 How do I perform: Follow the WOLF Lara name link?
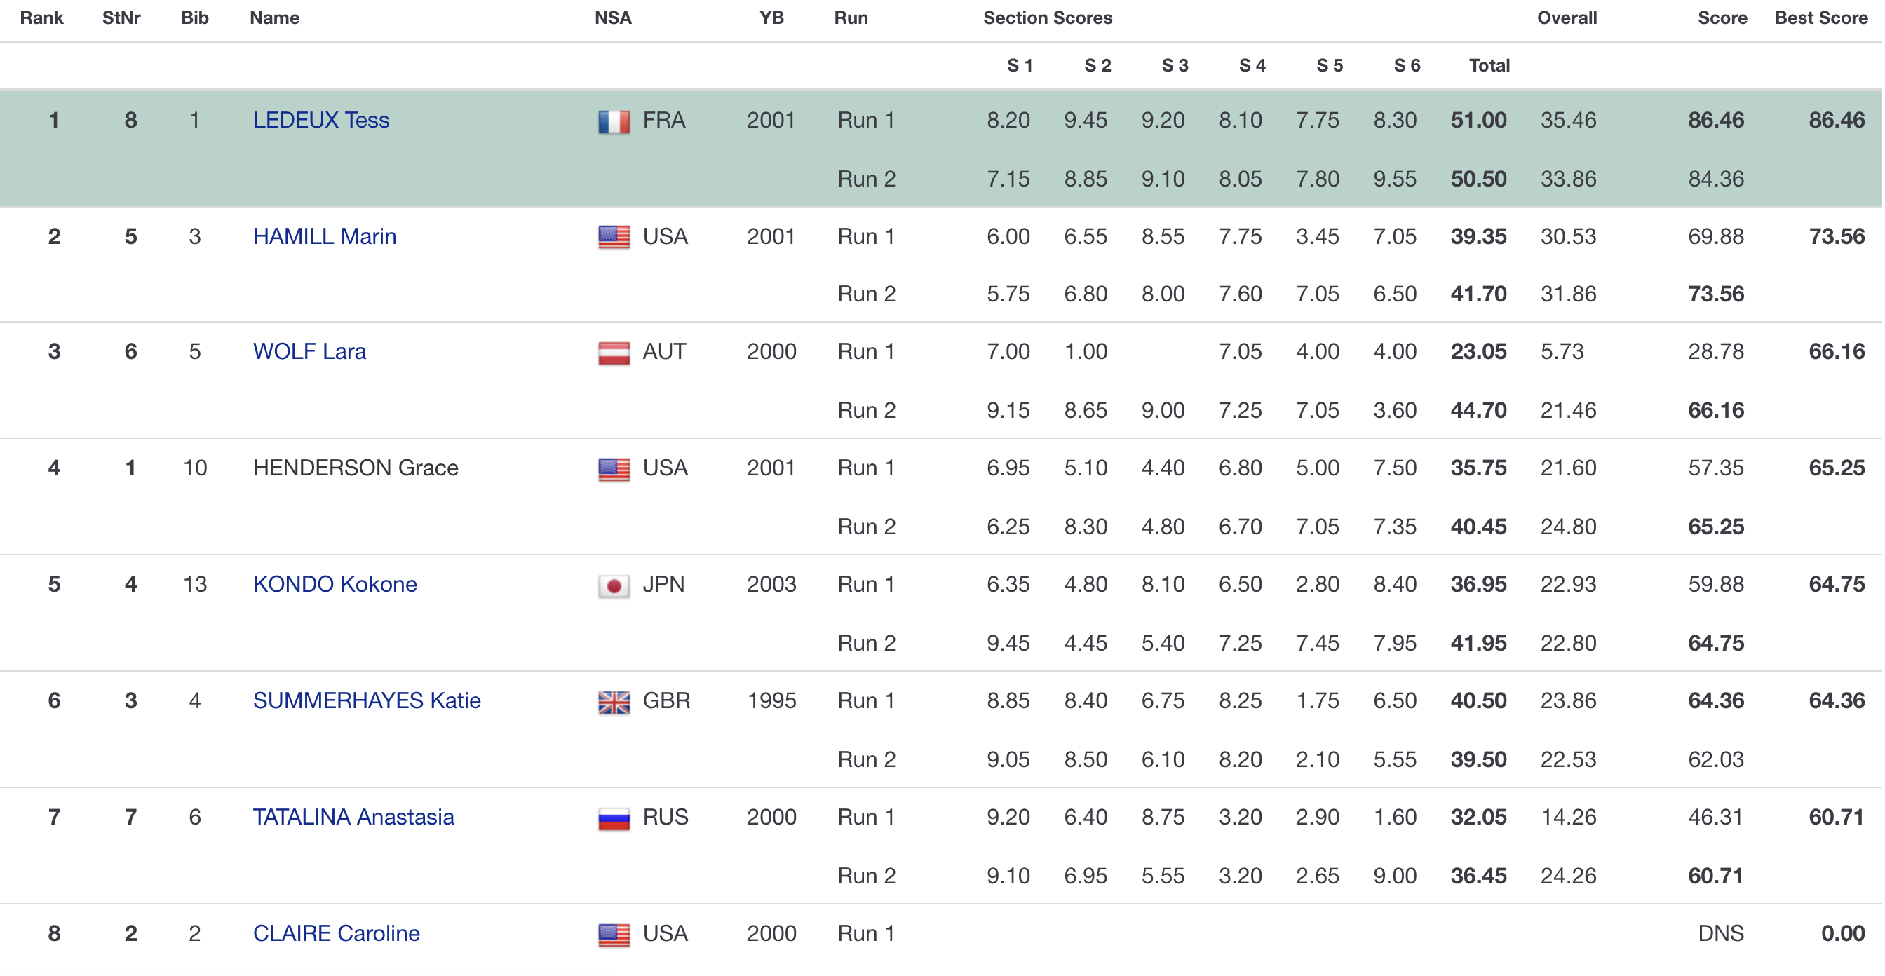tap(309, 352)
